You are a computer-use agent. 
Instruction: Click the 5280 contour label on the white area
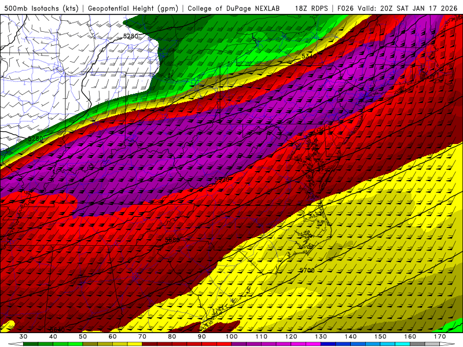[131, 36]
